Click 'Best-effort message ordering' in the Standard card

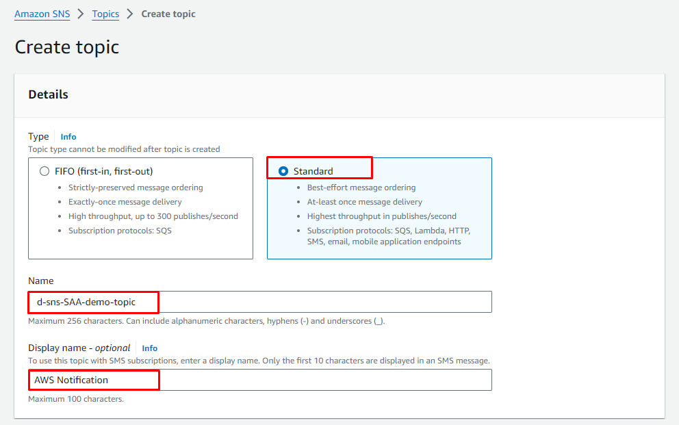361,188
